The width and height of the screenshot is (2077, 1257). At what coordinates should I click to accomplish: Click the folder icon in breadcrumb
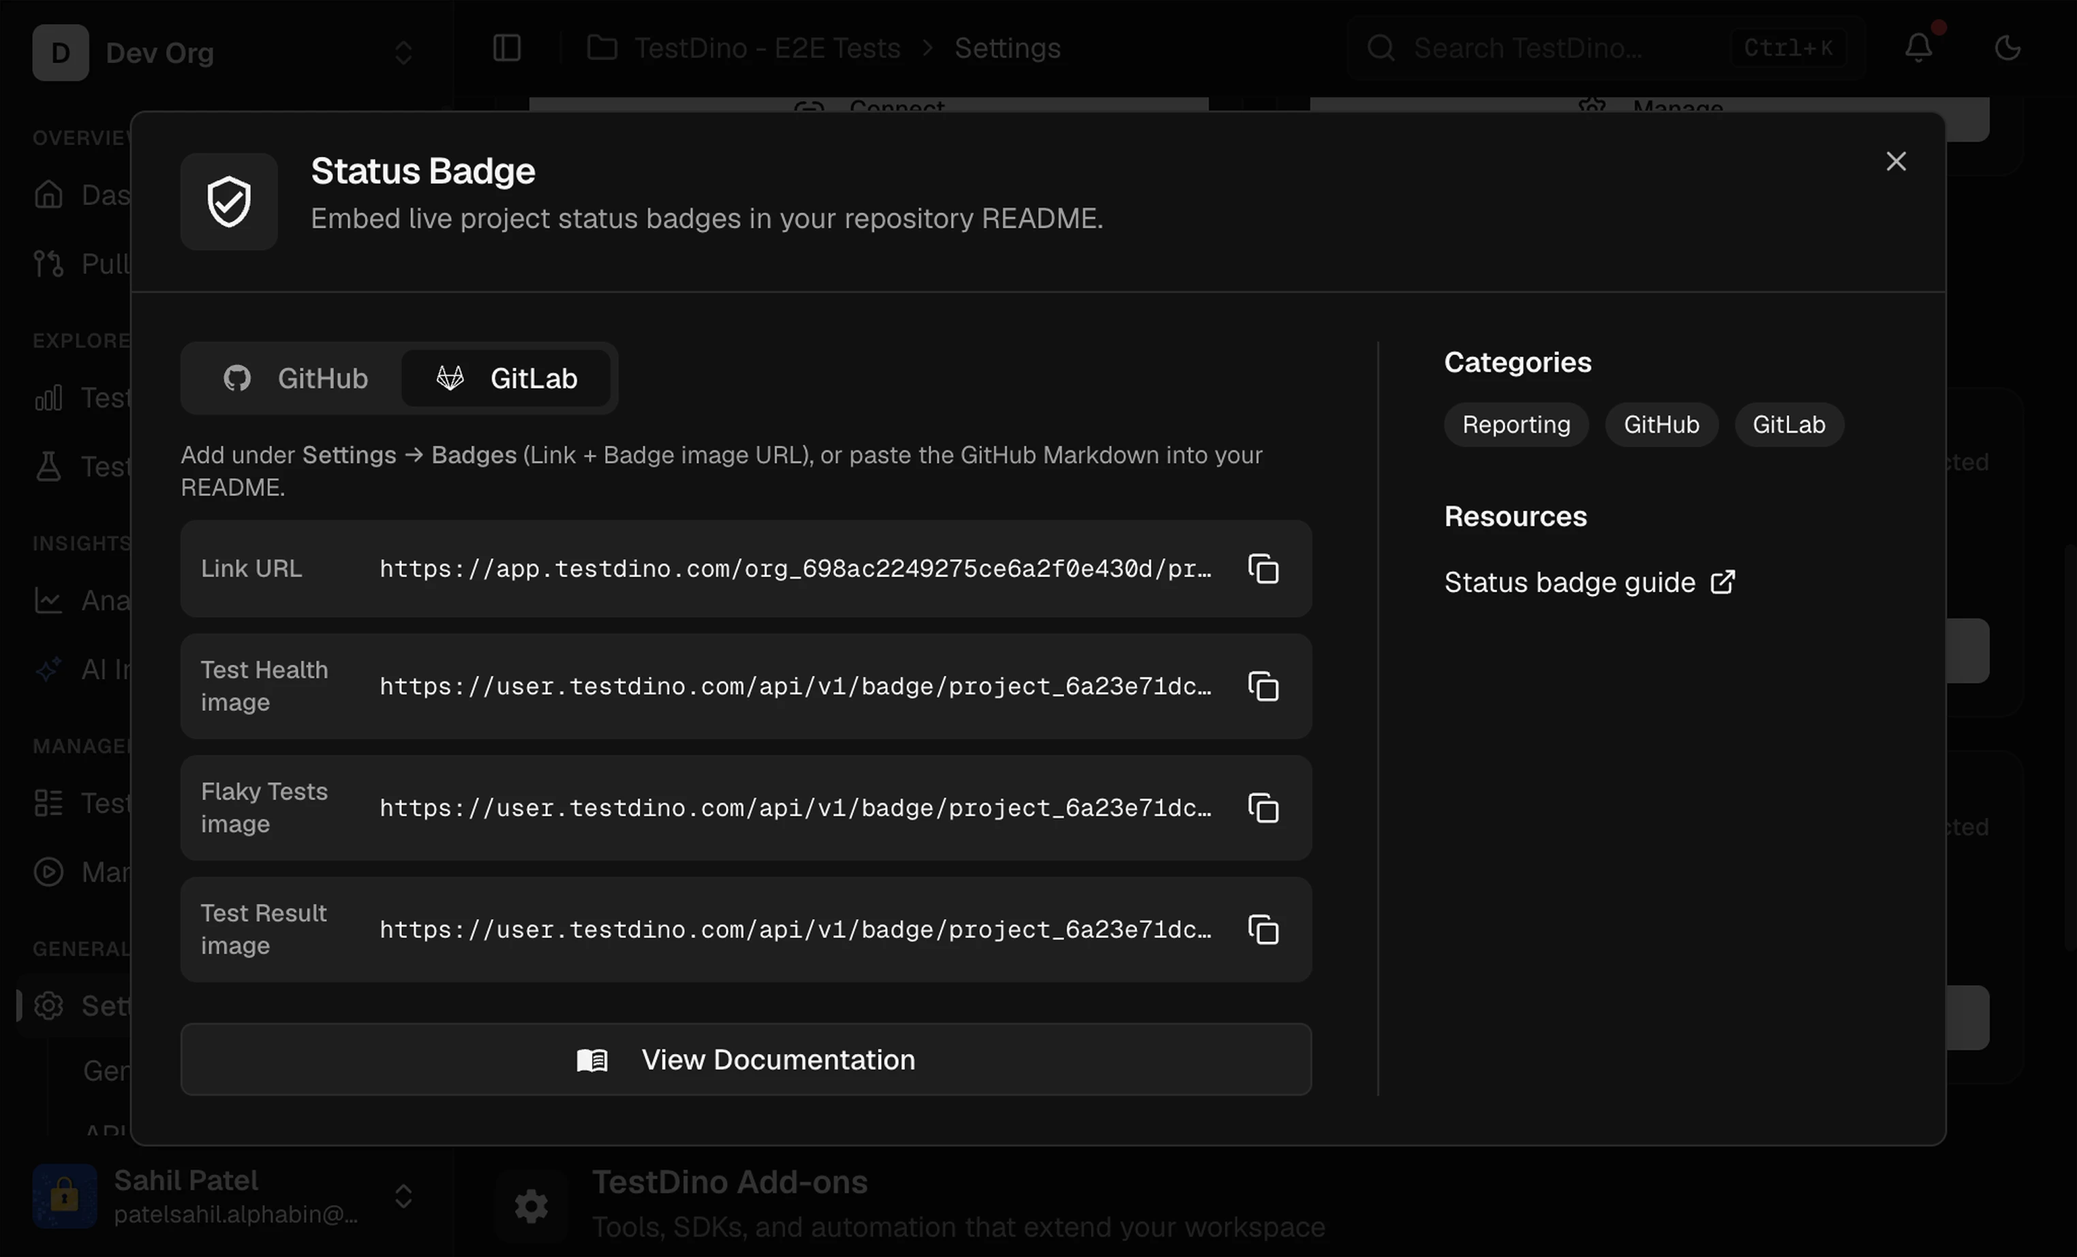tap(602, 47)
